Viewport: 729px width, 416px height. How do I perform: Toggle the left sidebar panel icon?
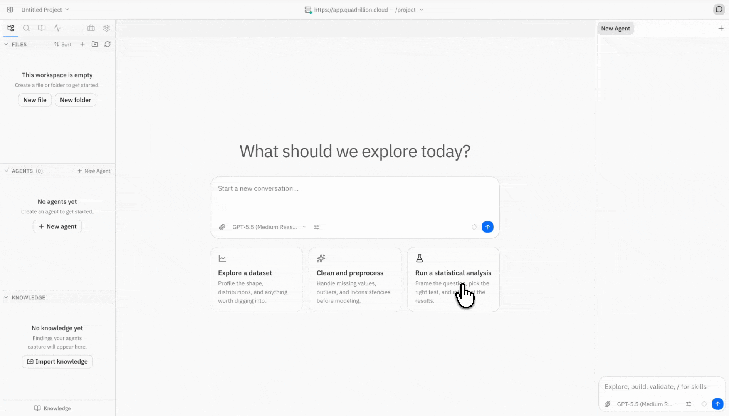pyautogui.click(x=10, y=10)
